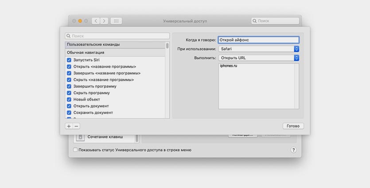The height and width of the screenshot is (188, 370).
Task: Select the "Сочетание клавиш" list item
Action: [x=105, y=137]
